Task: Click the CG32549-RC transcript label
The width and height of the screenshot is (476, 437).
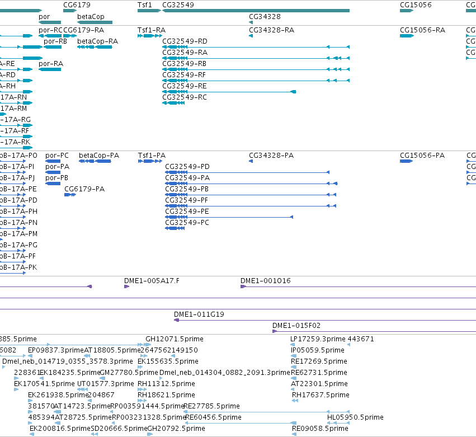Action: coord(184,97)
